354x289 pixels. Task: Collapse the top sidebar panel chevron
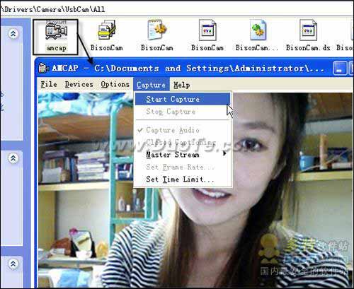[x=13, y=34]
